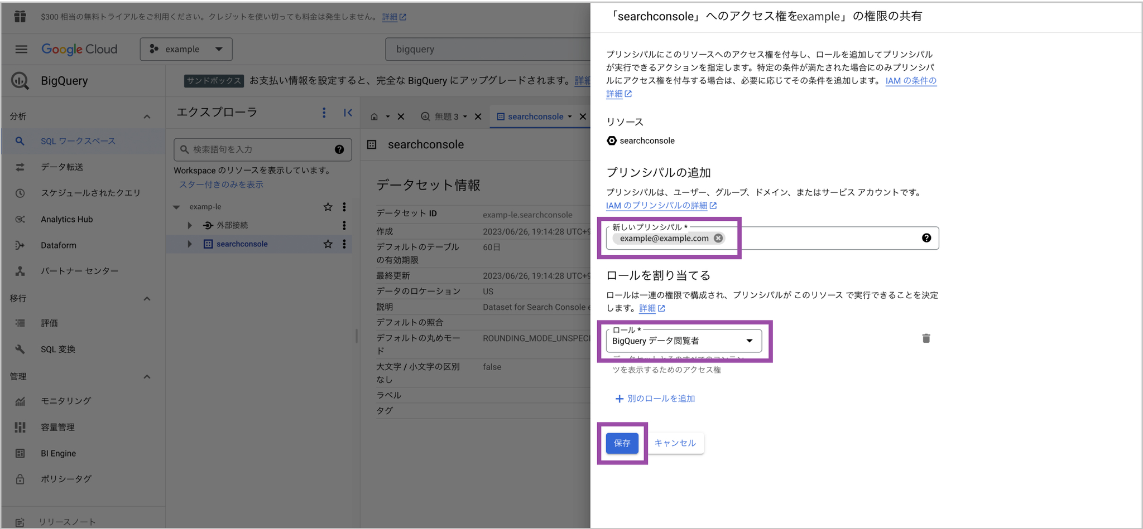Open Dataform from sidebar
Screen dimensions: 1143x529
(x=84, y=245)
